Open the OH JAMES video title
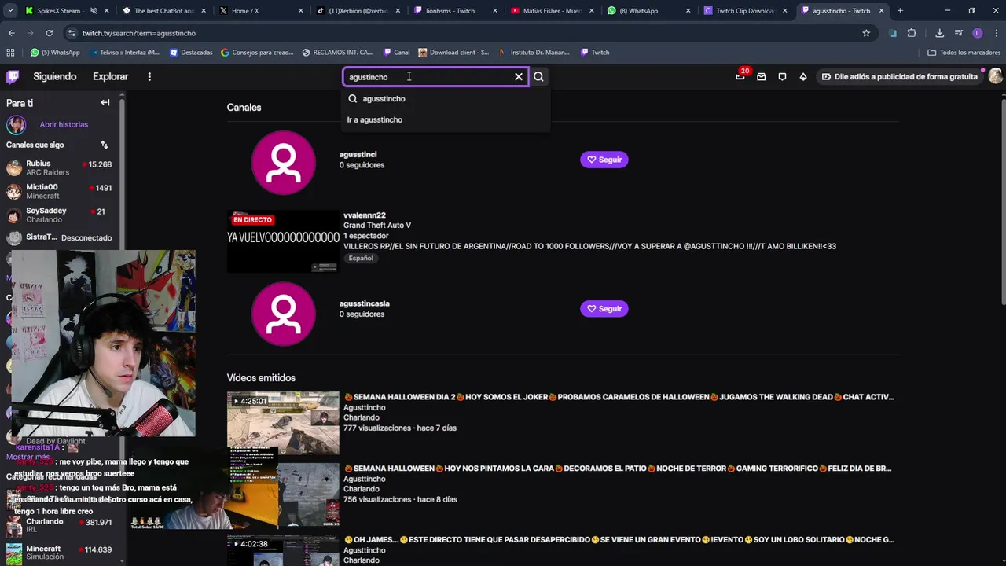1006x566 pixels. (619, 540)
